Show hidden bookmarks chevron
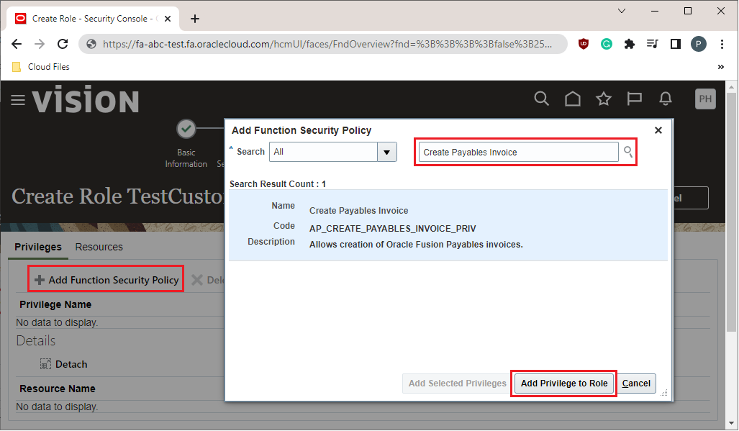This screenshot has height=431, width=739. [x=720, y=67]
